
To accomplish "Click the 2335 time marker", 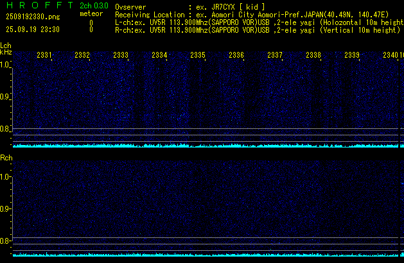I will click(198, 56).
